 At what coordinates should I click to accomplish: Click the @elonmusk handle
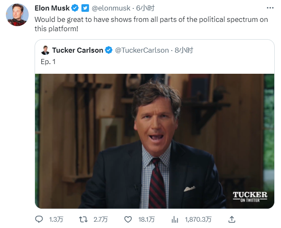tap(111, 8)
